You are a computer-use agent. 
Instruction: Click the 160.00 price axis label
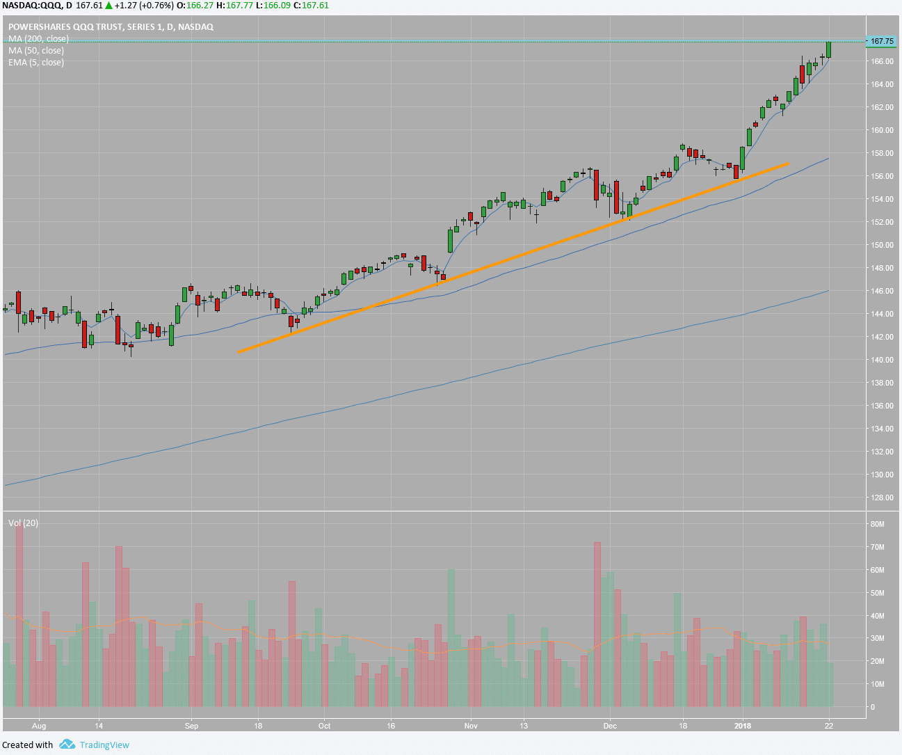(882, 130)
